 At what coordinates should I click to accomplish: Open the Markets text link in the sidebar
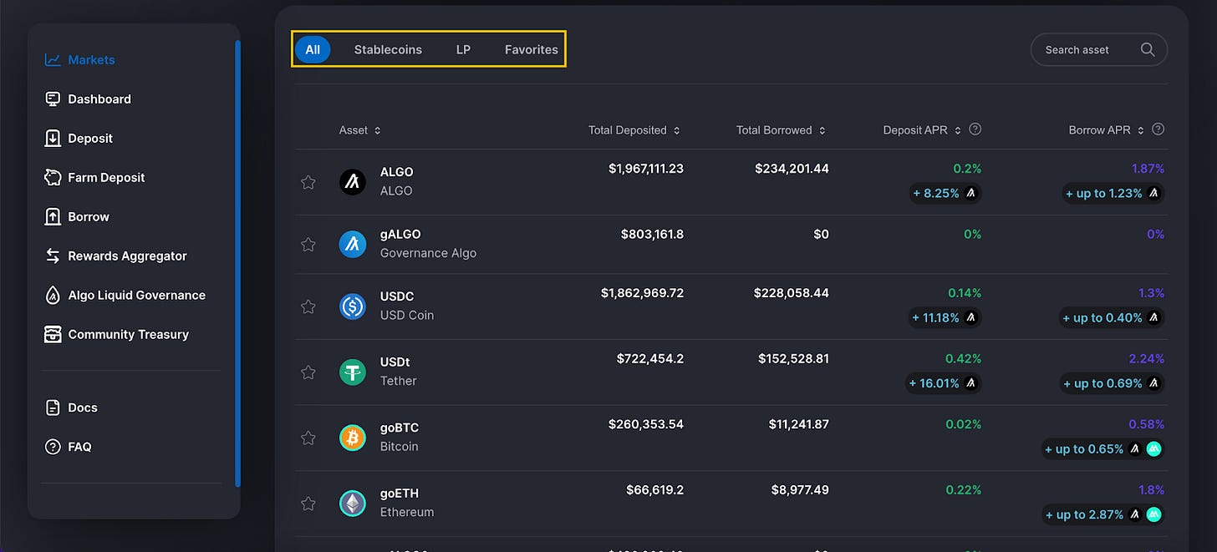click(91, 60)
